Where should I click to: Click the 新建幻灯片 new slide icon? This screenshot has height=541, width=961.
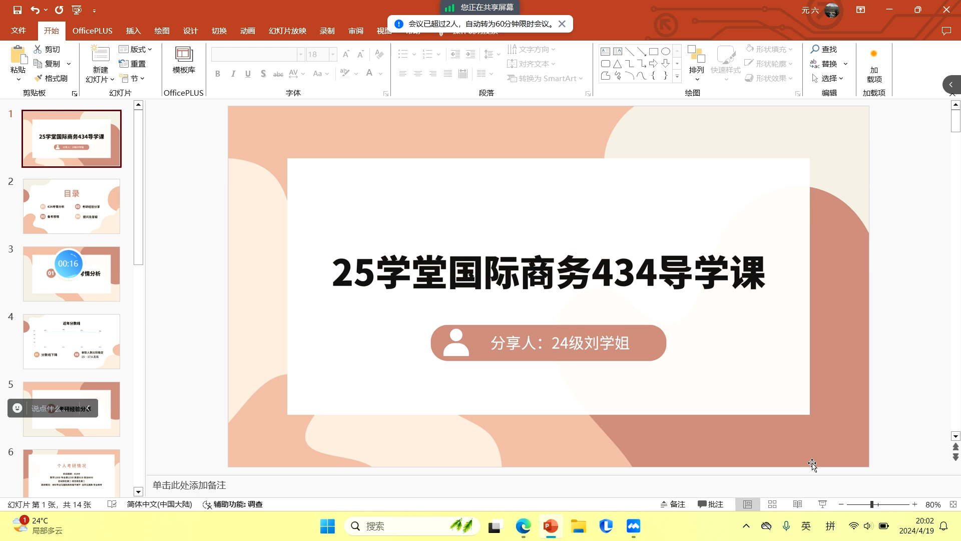coord(100,54)
